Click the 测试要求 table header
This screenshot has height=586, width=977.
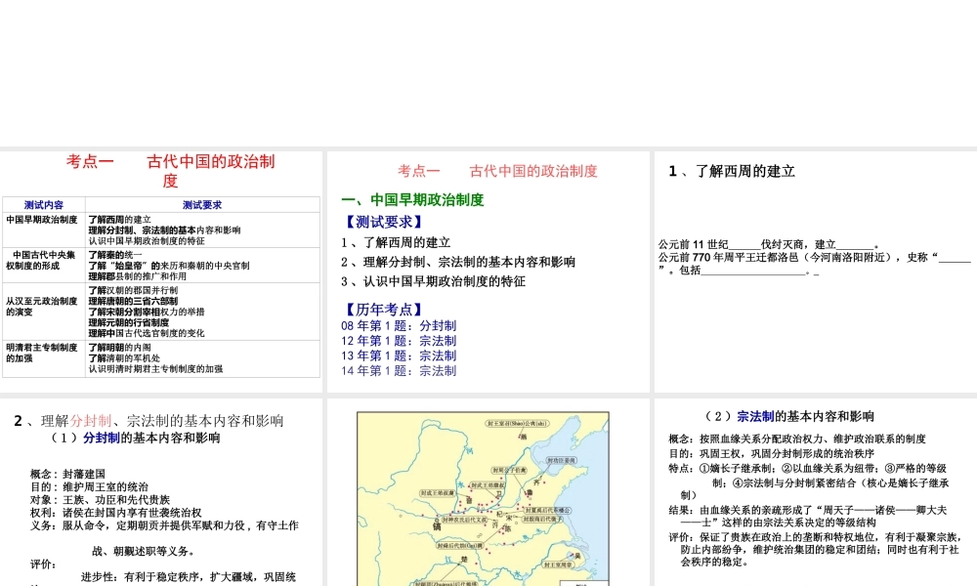click(202, 205)
